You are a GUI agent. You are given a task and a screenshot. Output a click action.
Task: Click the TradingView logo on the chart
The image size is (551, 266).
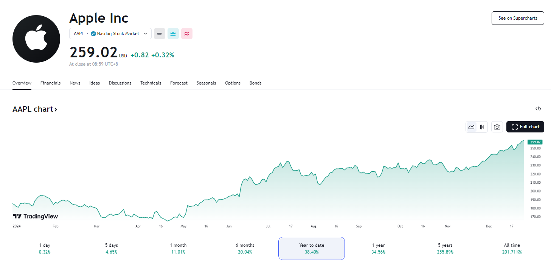click(x=35, y=216)
